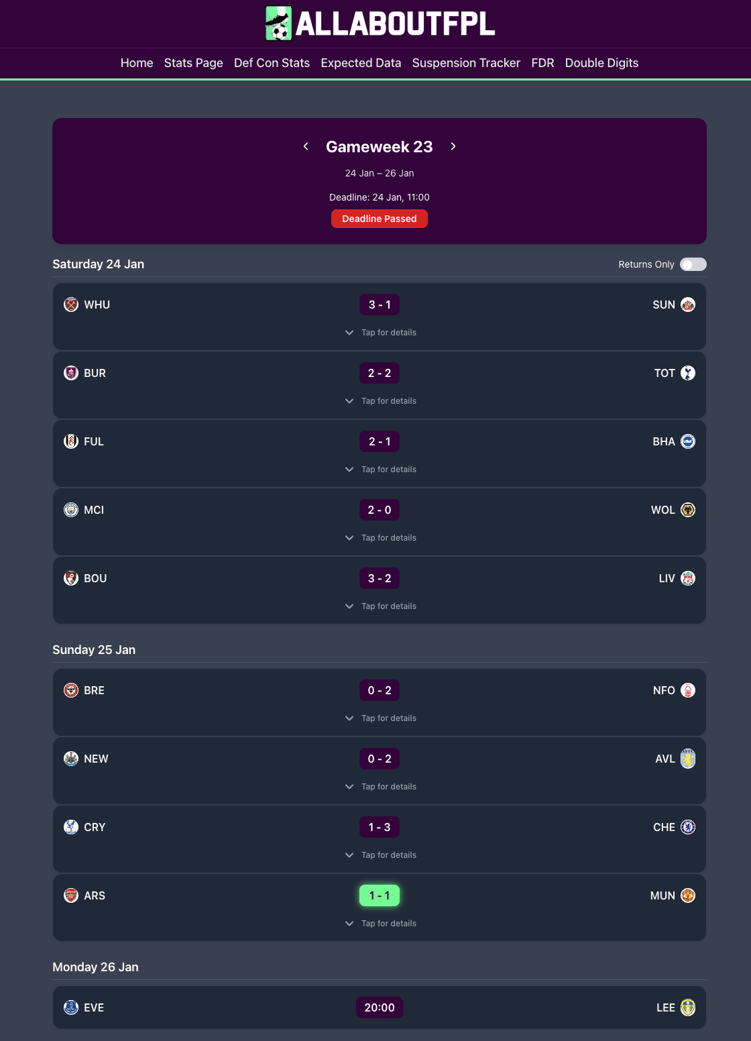Click the Manchester City crest
Image resolution: width=751 pixels, height=1041 pixels.
click(x=71, y=510)
